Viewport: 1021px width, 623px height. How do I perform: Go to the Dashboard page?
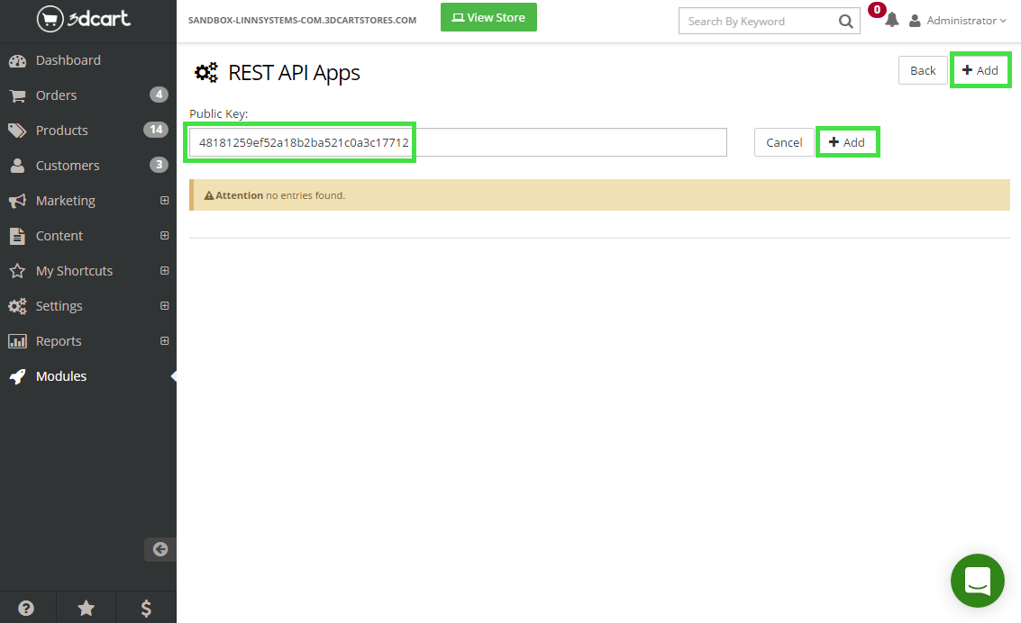tap(68, 60)
